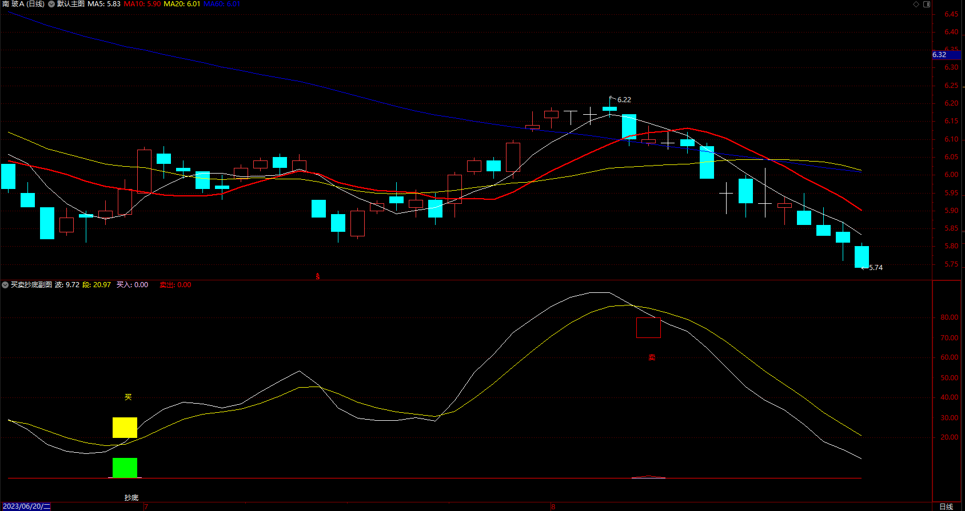965x511 pixels.
Task: Click the 5.74 low price annotation
Action: [x=876, y=268]
